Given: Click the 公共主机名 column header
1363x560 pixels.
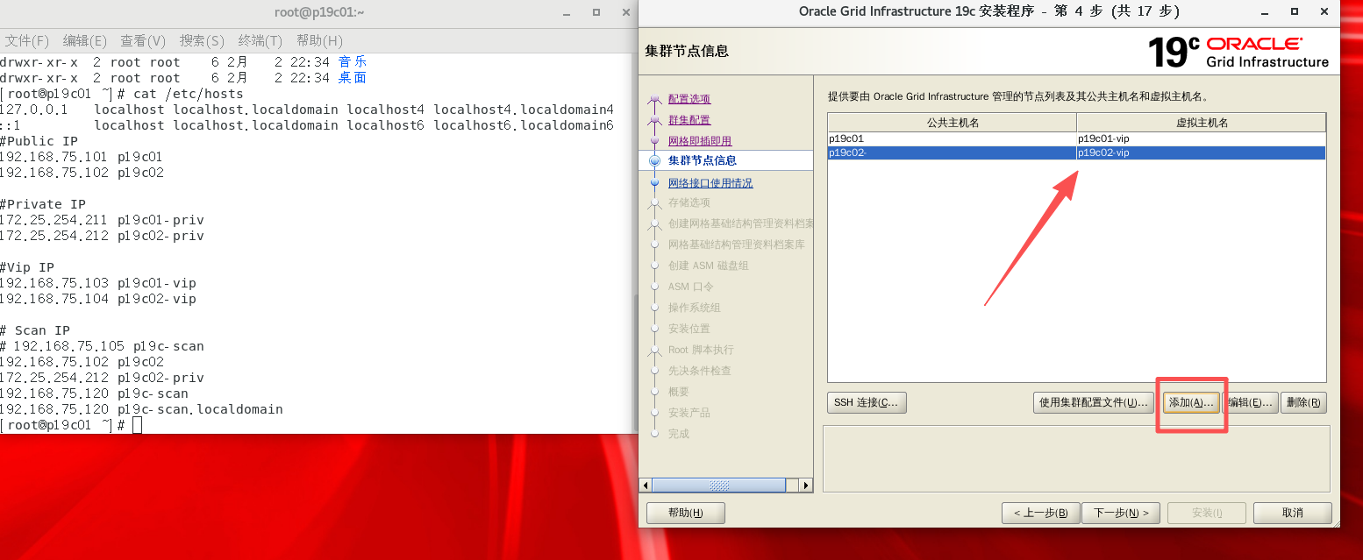Looking at the screenshot, I should click(952, 123).
